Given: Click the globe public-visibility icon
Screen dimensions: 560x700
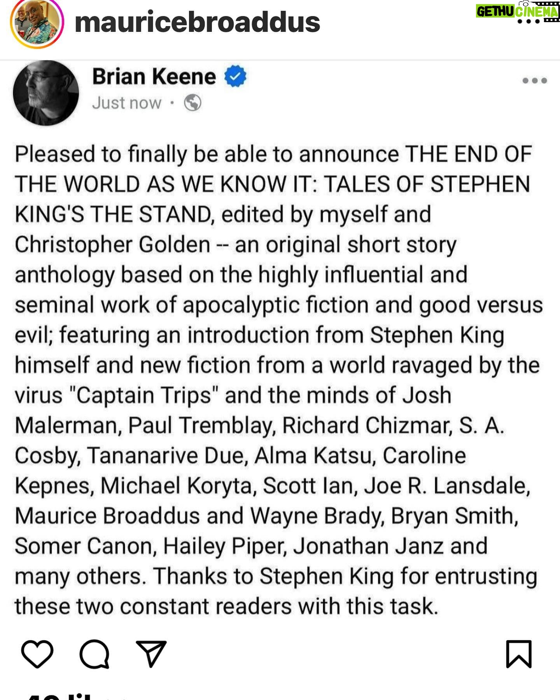Looking at the screenshot, I should (192, 103).
